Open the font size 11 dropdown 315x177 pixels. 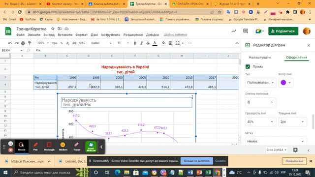[x=123, y=43]
